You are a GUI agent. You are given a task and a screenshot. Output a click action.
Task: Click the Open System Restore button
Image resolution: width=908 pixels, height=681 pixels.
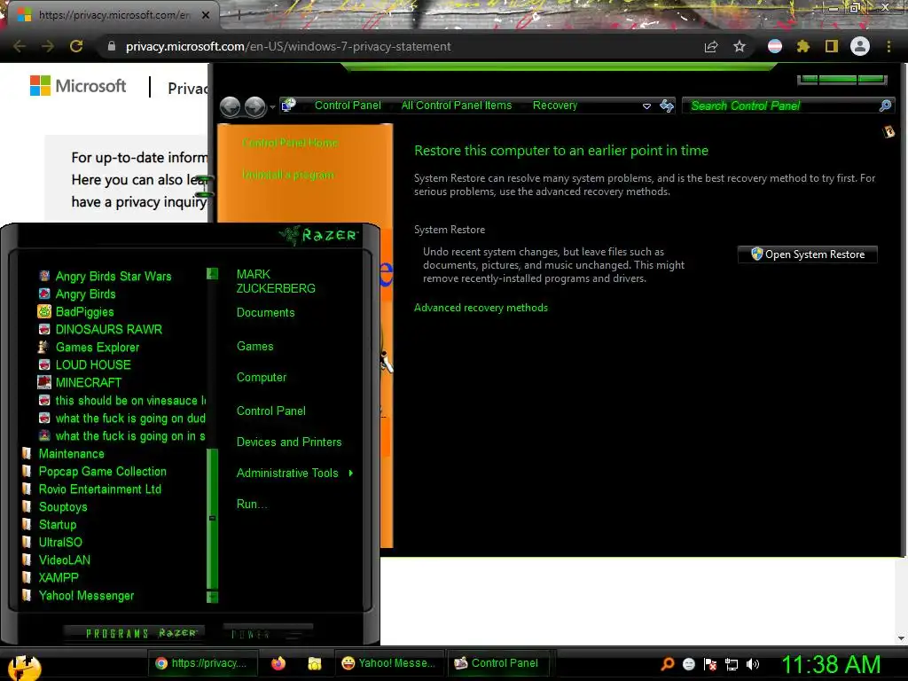(807, 254)
